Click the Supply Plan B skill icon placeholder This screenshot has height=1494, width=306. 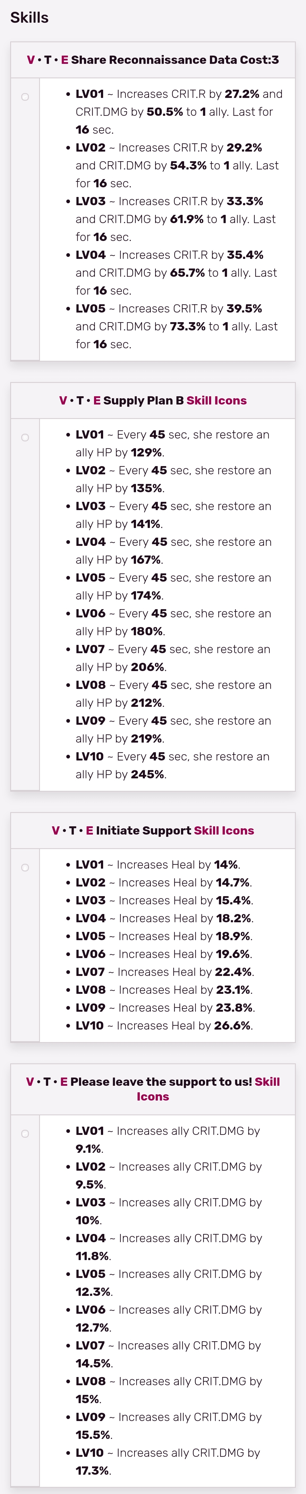[x=25, y=437]
